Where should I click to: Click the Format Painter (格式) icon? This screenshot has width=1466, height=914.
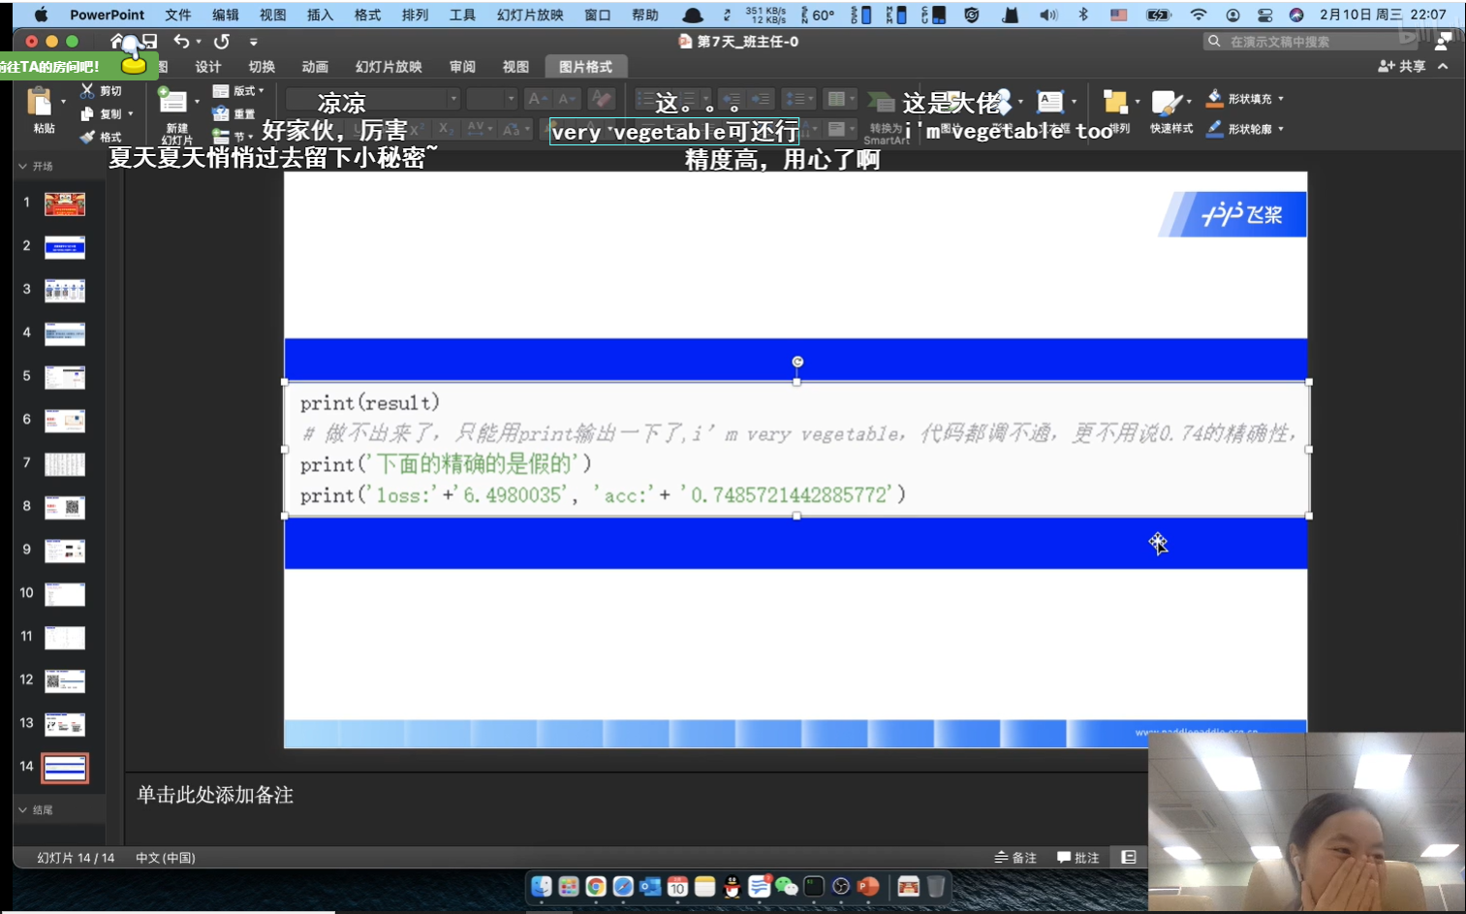pos(100,137)
